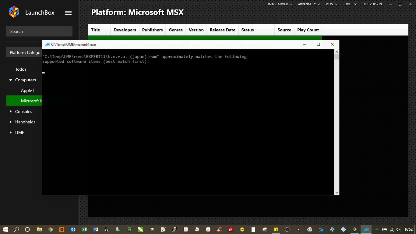Click console scrollbar down arrow

[x=337, y=193]
